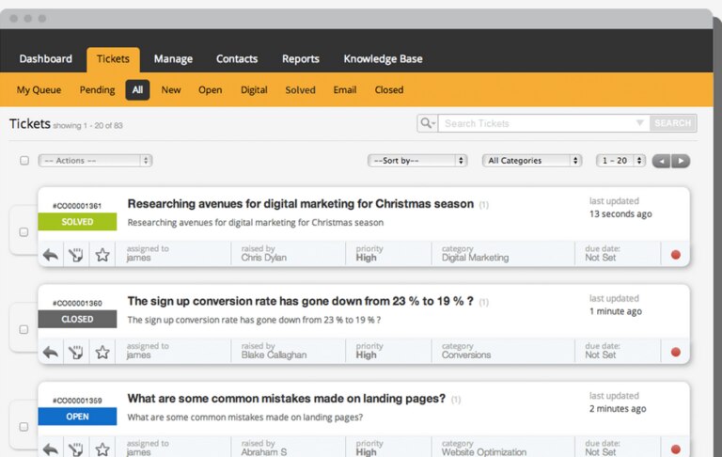Viewport: 722px width, 457px height.
Task: Open the All Categories dropdown
Action: [532, 160]
